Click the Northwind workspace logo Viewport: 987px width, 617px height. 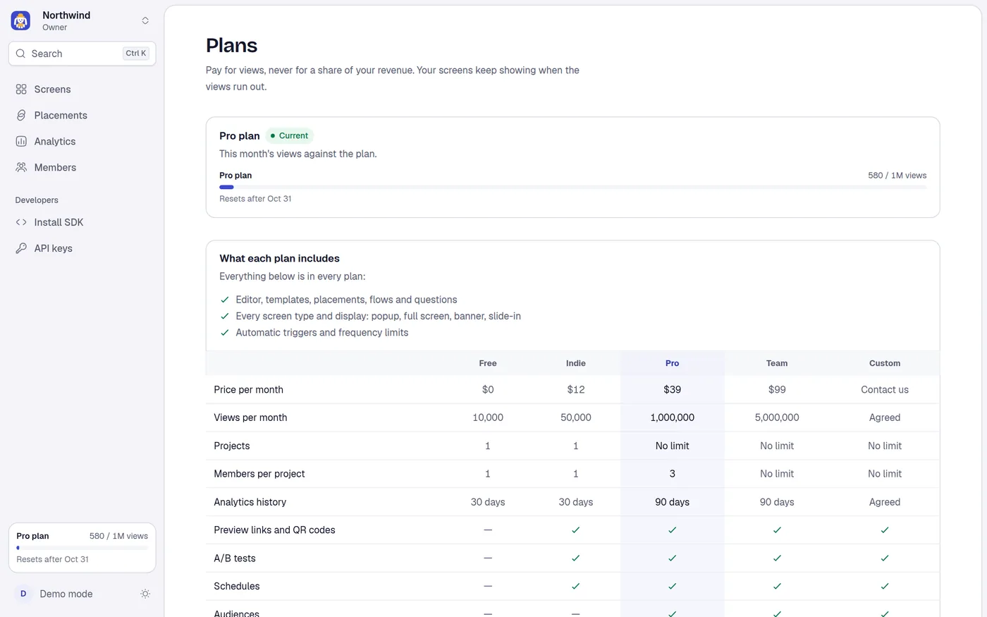click(x=20, y=21)
